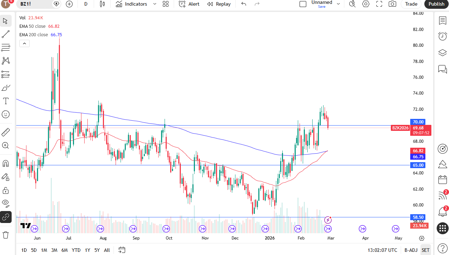Image resolution: width=449 pixels, height=255 pixels.
Task: Activate the zoom in tool
Action: [6, 145]
